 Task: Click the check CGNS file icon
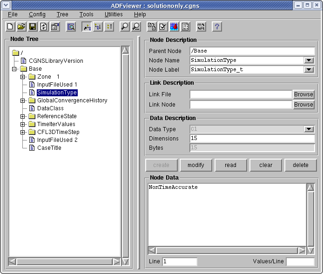pyautogui.click(x=163, y=27)
